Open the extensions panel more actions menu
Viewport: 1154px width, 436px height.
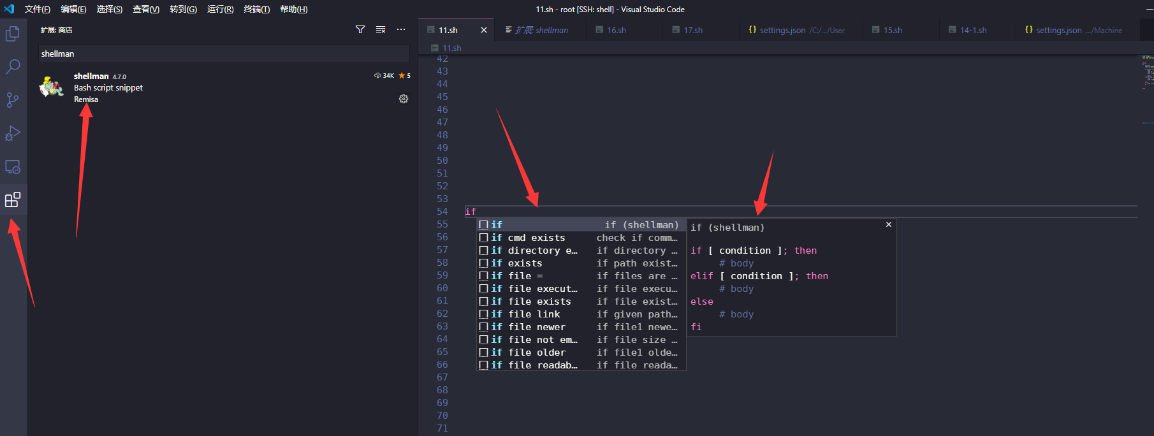coord(401,29)
